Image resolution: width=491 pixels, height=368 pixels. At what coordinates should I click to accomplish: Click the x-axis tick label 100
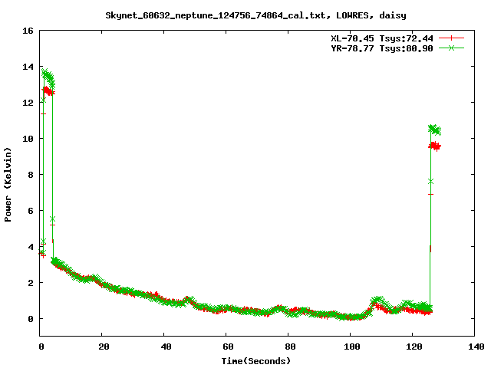pyautogui.click(x=351, y=347)
